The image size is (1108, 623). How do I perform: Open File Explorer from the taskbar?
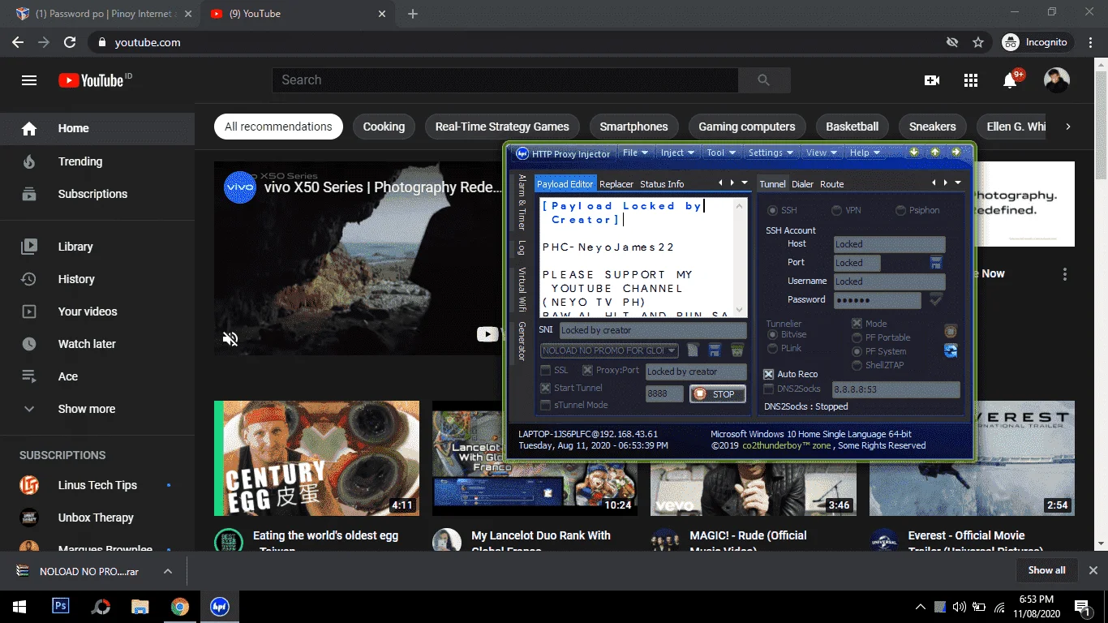(x=140, y=606)
